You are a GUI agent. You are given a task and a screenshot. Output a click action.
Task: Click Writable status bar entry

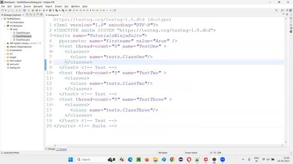point(163,153)
